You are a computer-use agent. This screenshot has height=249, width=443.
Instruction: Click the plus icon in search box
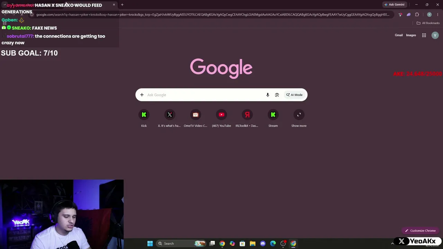click(142, 95)
